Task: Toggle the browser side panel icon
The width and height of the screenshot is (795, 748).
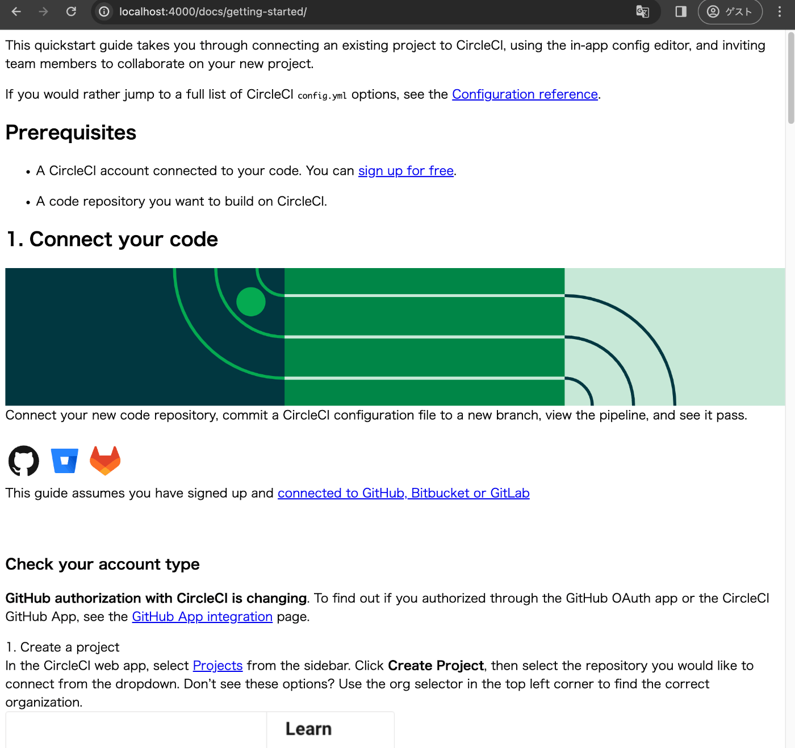Action: point(681,11)
